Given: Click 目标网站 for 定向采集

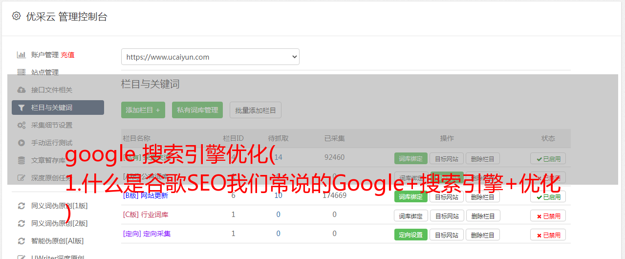Looking at the screenshot, I should click(447, 235).
